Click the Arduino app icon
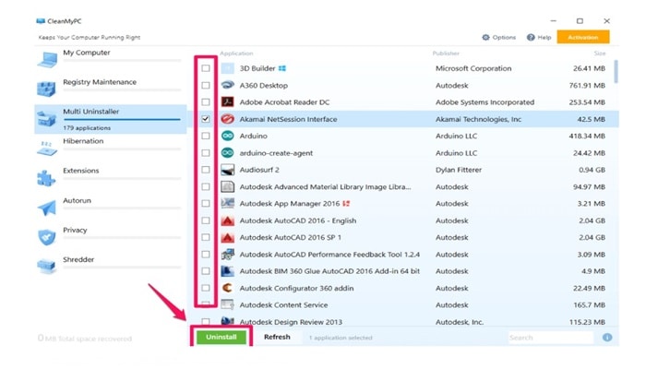Image resolution: width=646 pixels, height=369 pixels. point(227,136)
